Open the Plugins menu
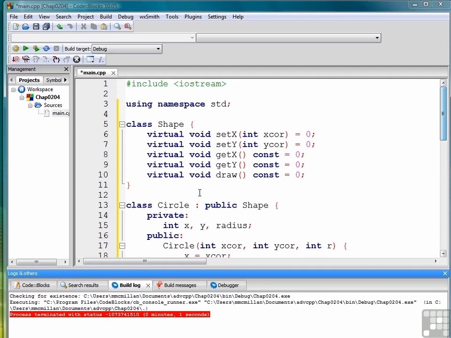Screen dimensions: 451x338 pos(193,17)
